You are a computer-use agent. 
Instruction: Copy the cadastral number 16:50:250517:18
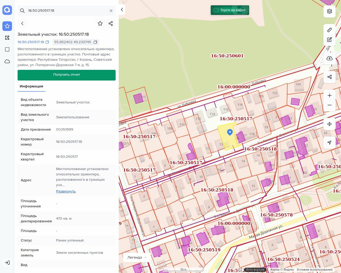(47, 42)
